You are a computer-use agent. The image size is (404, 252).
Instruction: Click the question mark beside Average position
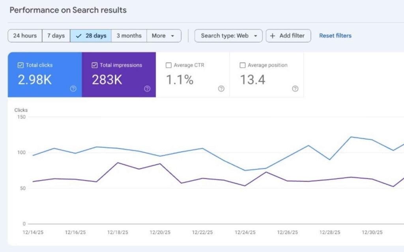[295, 89]
